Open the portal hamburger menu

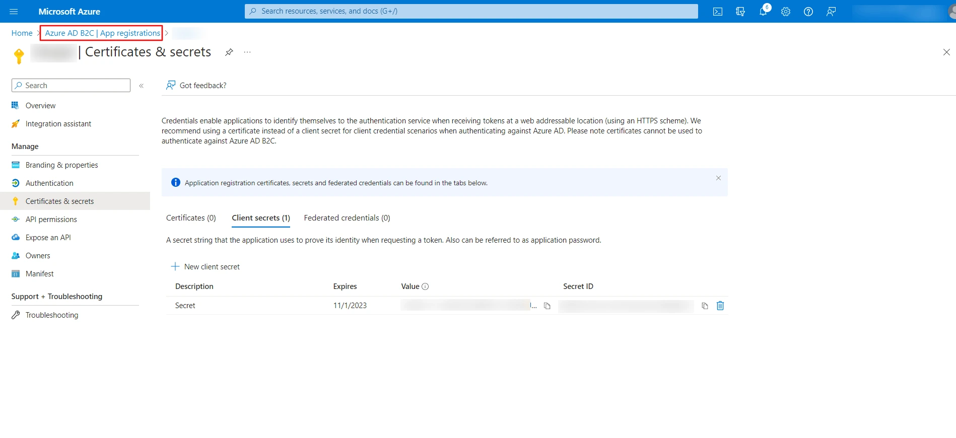[14, 11]
